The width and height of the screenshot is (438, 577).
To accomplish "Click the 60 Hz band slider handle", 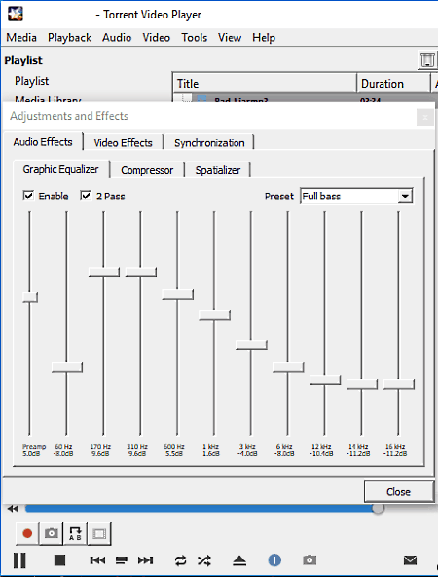I will tap(67, 367).
